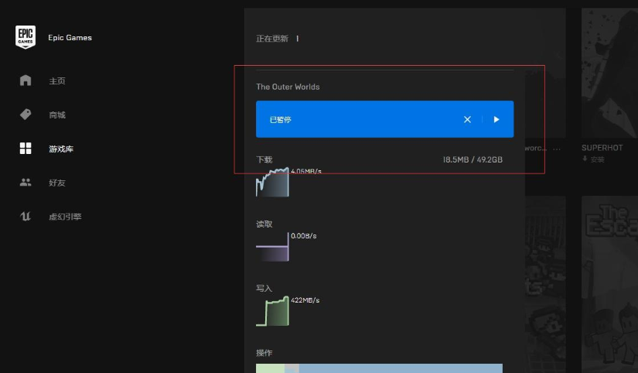Viewport: 638px width, 373px height.
Task: Go to 主页 menu item
Action: tap(57, 81)
